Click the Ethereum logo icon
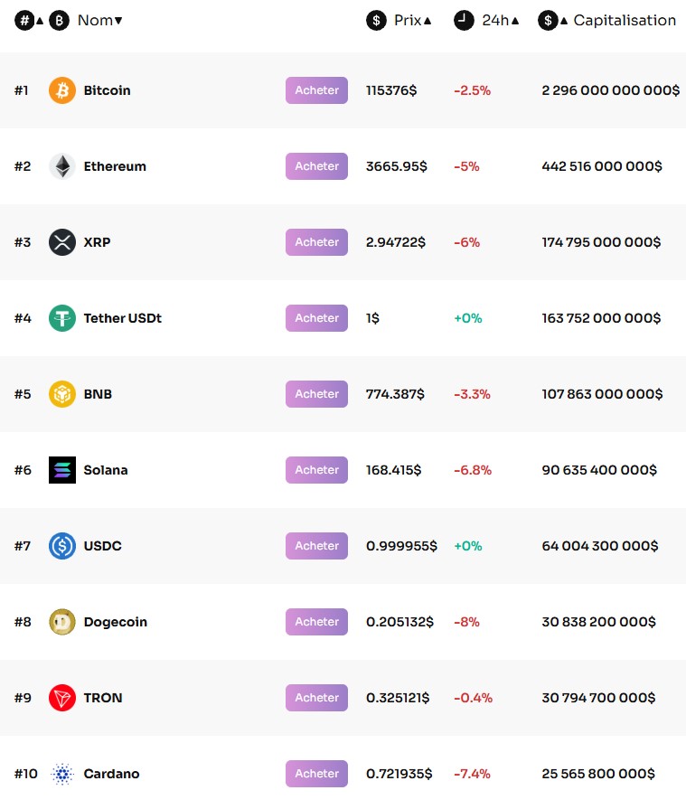 [62, 166]
